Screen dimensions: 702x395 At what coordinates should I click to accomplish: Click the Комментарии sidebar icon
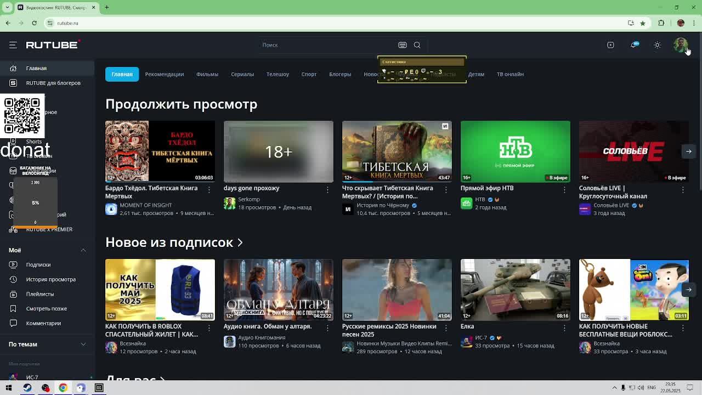[13, 323]
